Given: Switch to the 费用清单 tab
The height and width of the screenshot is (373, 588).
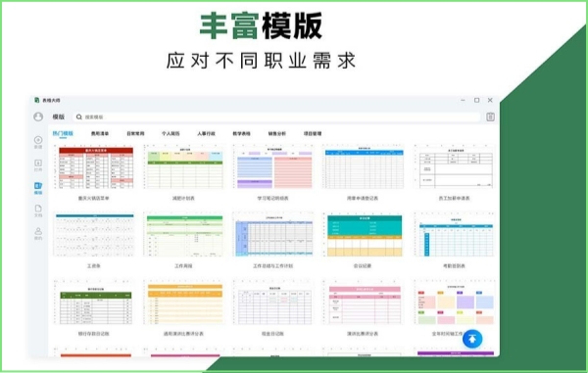Looking at the screenshot, I should coord(100,133).
